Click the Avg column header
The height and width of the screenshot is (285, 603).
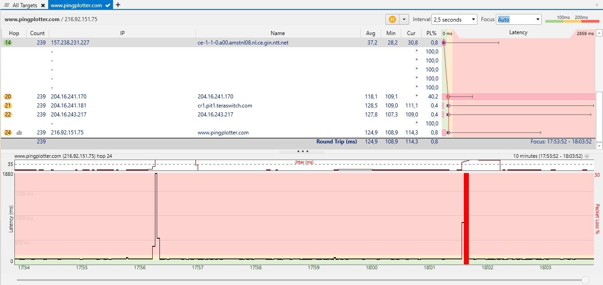(x=371, y=33)
